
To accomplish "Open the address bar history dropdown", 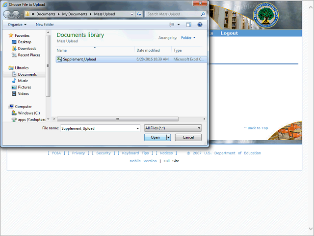I will (132, 14).
